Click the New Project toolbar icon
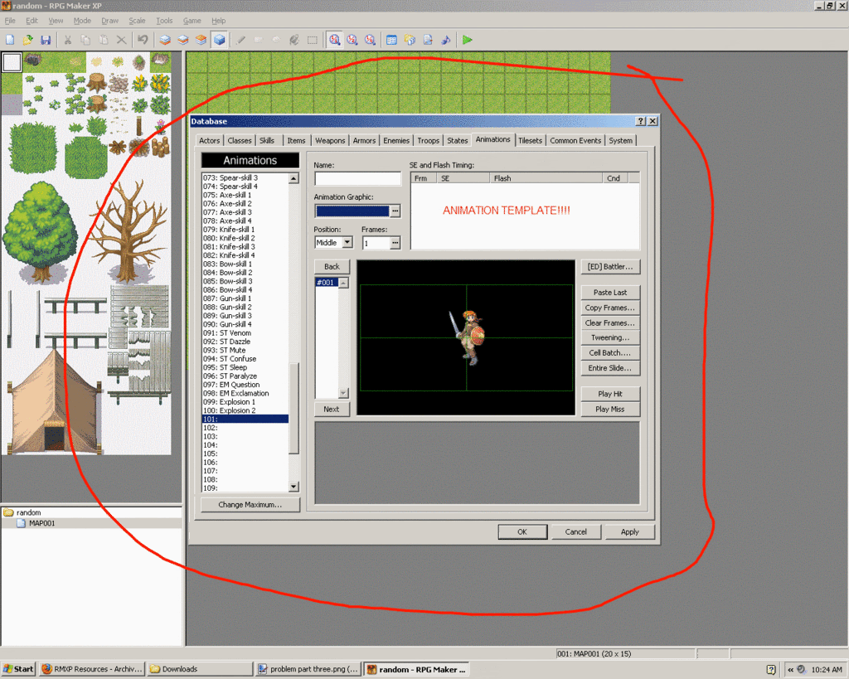Viewport: 849px width, 679px height. click(x=10, y=39)
